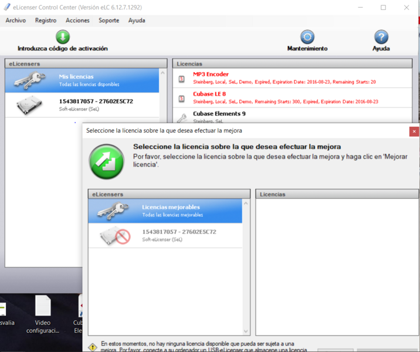Viewport: 420px width, 352px height.
Task: Click Introduzca código de activación button label
Action: pos(63,49)
